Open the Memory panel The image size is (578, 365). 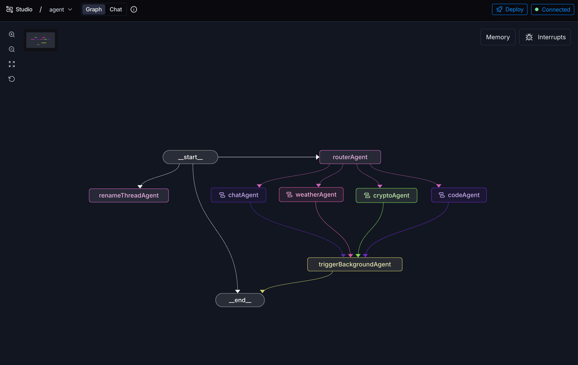point(498,37)
